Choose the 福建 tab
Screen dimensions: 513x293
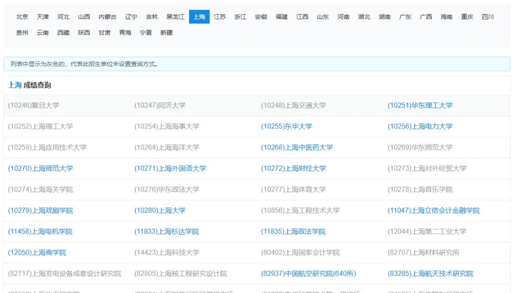coord(282,17)
